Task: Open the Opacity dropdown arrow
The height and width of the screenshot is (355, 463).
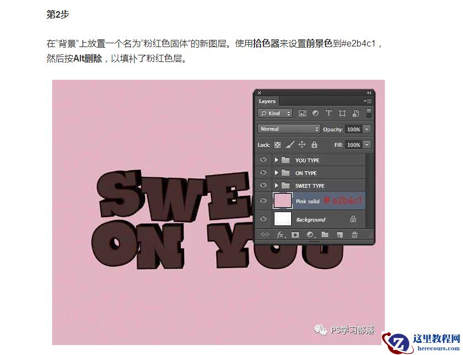Action: pos(366,128)
